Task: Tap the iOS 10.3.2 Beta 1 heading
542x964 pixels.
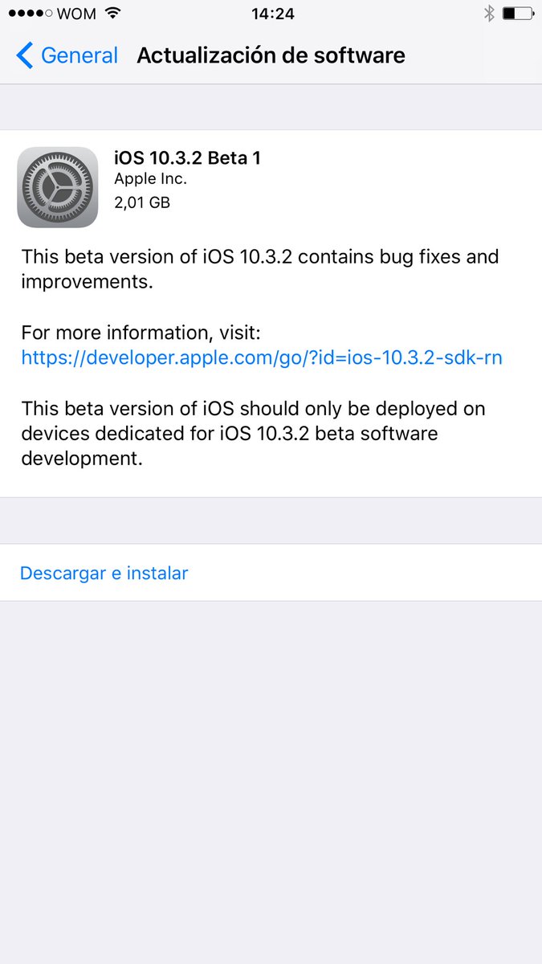Action: pyautogui.click(x=187, y=157)
